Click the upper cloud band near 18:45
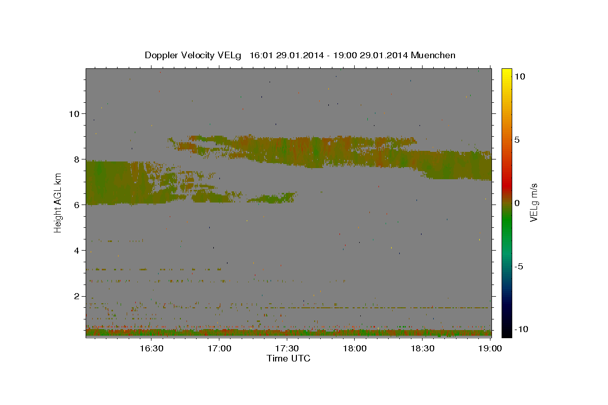608x405 pixels. click(456, 165)
